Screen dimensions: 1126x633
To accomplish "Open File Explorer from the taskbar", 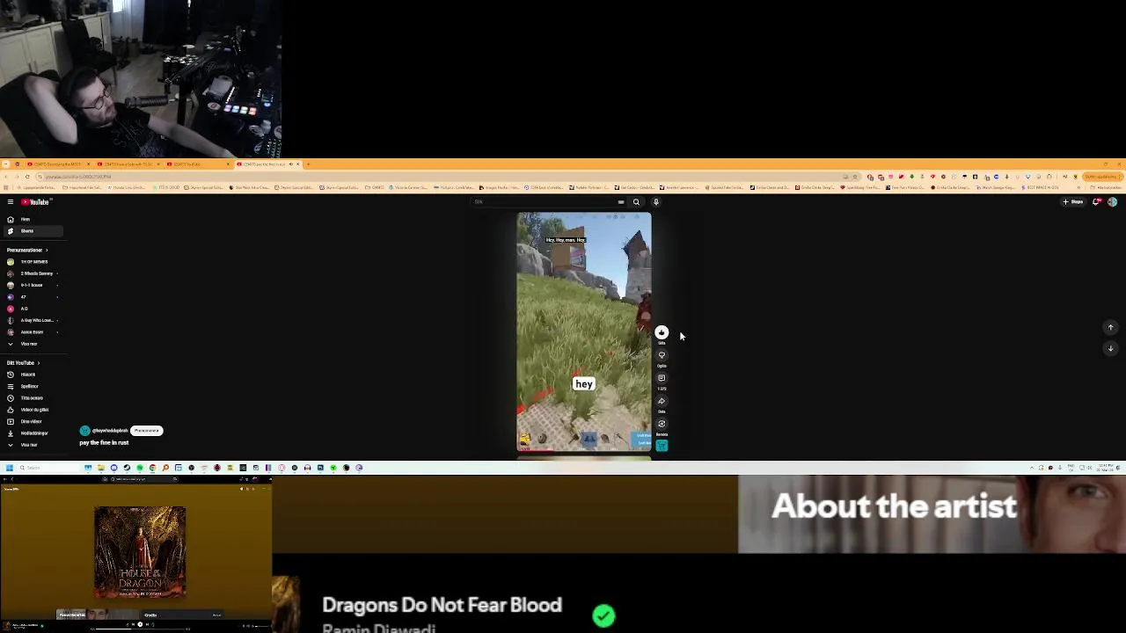I will click(x=101, y=468).
